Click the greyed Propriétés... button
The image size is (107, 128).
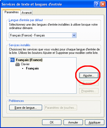[89, 91]
